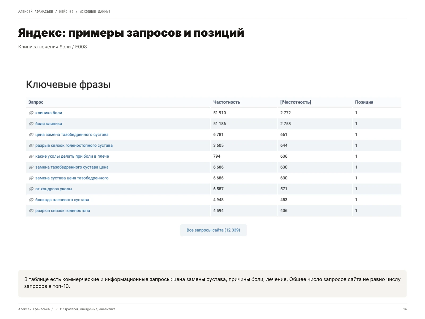Select exact frequency value '2 772'
Viewport: 425px width, 319px height.
(286, 113)
